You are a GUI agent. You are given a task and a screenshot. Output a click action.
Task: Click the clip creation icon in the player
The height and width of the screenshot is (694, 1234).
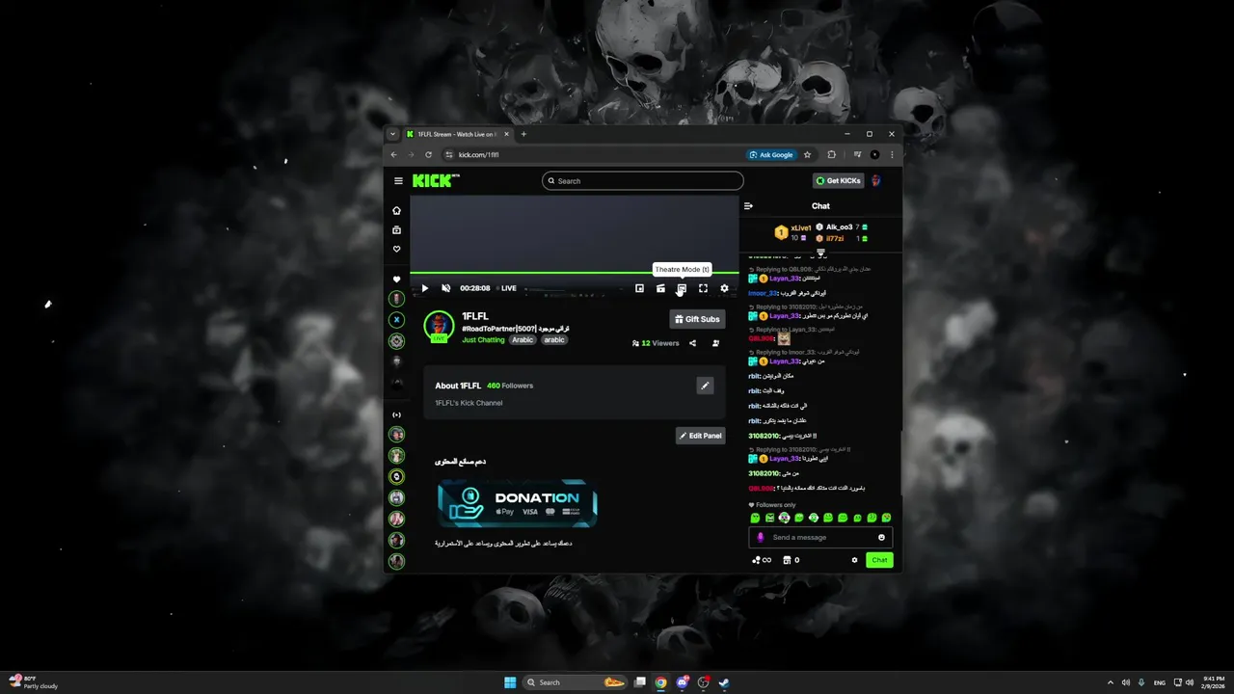(660, 288)
